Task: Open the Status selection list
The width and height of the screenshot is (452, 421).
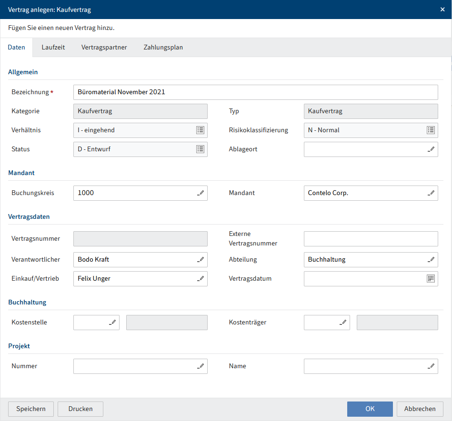Action: pyautogui.click(x=200, y=149)
